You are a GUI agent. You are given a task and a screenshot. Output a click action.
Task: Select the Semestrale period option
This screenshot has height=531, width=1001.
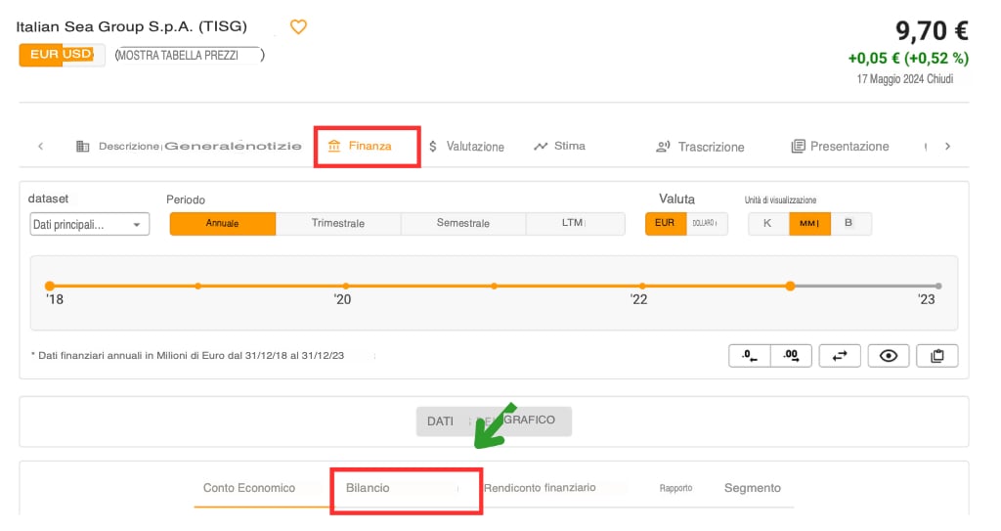pyautogui.click(x=463, y=223)
